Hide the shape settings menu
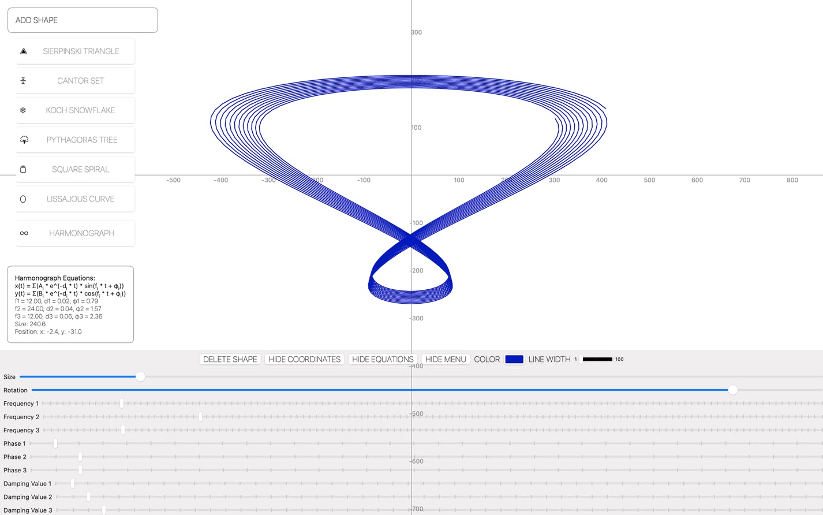The width and height of the screenshot is (823, 515). click(x=445, y=359)
